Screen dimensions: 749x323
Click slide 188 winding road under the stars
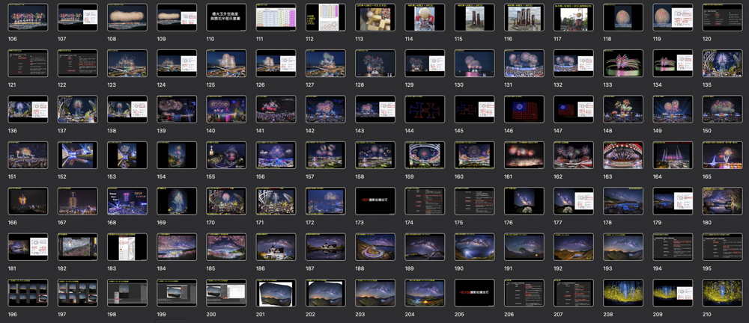375,247
